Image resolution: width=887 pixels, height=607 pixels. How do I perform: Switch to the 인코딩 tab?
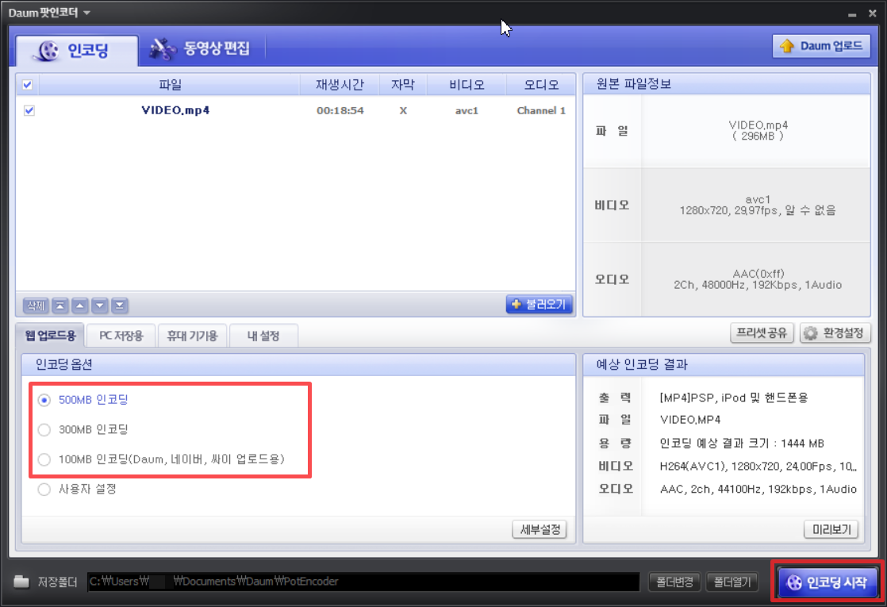(x=77, y=50)
